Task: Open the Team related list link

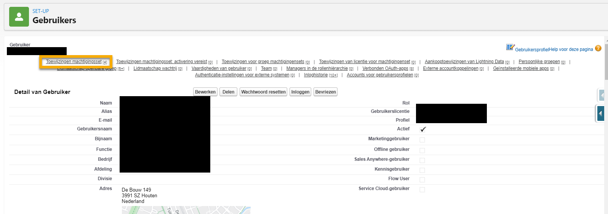Action: [x=269, y=68]
